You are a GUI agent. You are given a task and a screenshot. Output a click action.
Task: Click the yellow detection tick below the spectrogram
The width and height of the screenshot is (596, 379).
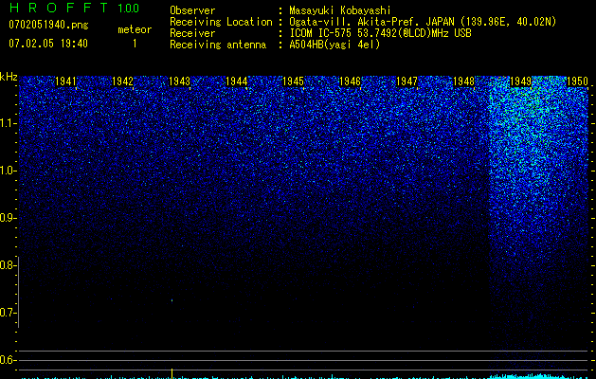click(172, 373)
